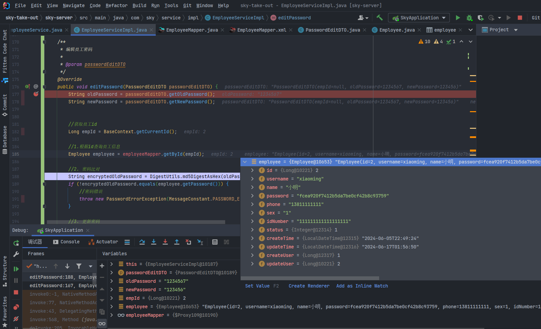
Task: Go to next highlighted error arrow
Action: [471, 41]
